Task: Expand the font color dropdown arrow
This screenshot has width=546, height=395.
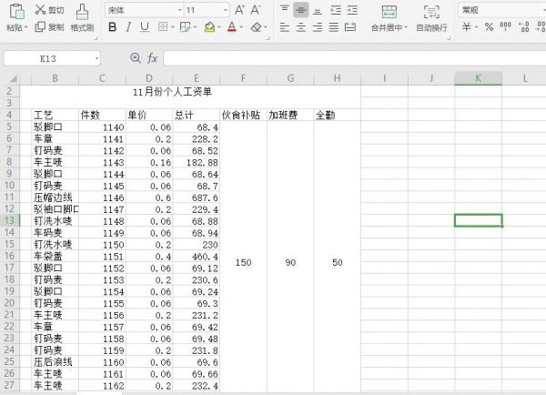Action: coord(242,27)
